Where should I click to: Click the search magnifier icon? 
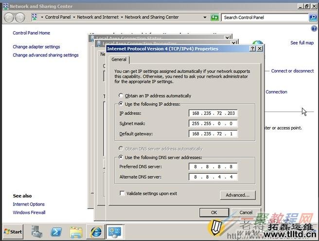point(313,18)
